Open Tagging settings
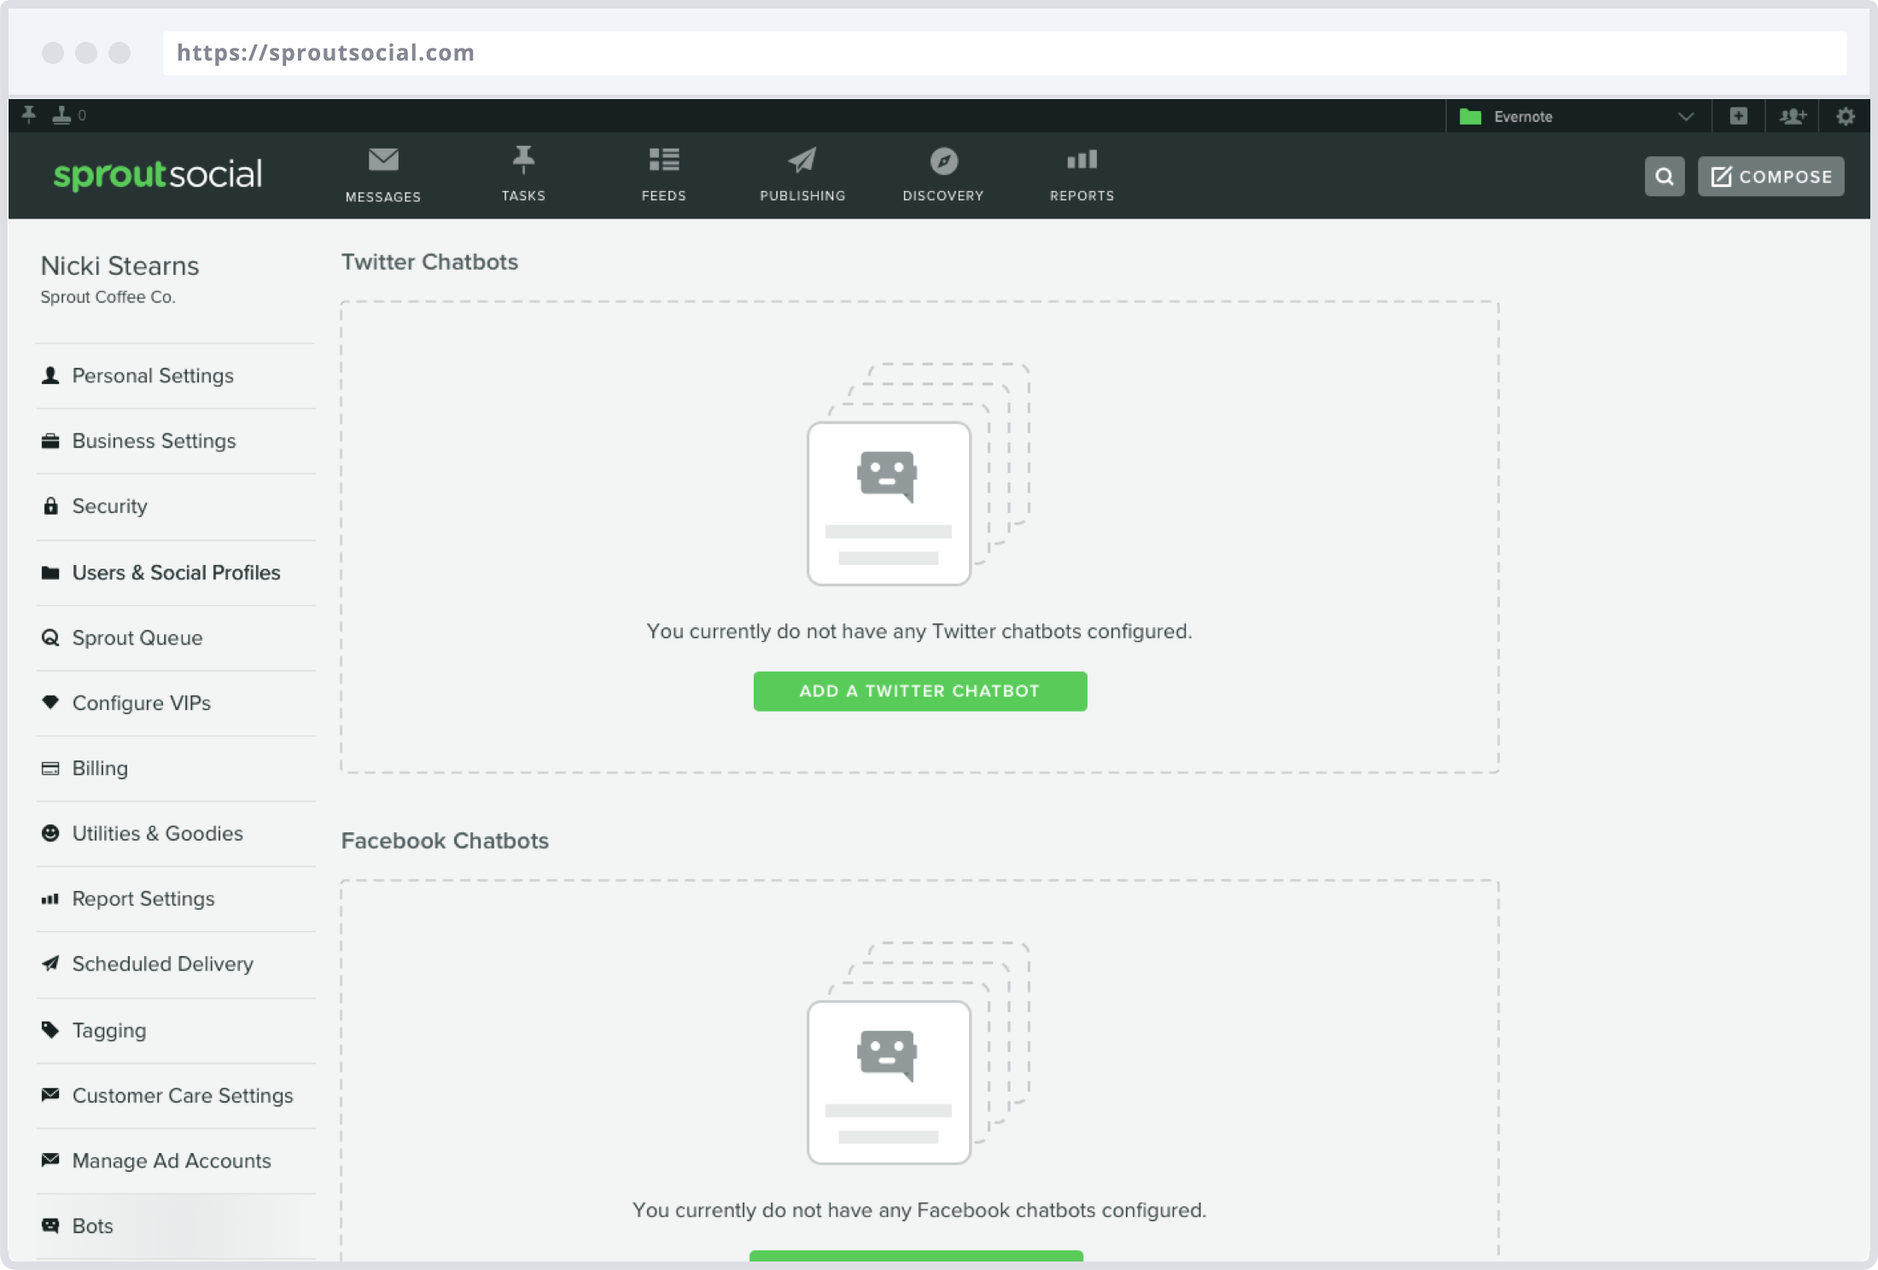 point(176,1031)
